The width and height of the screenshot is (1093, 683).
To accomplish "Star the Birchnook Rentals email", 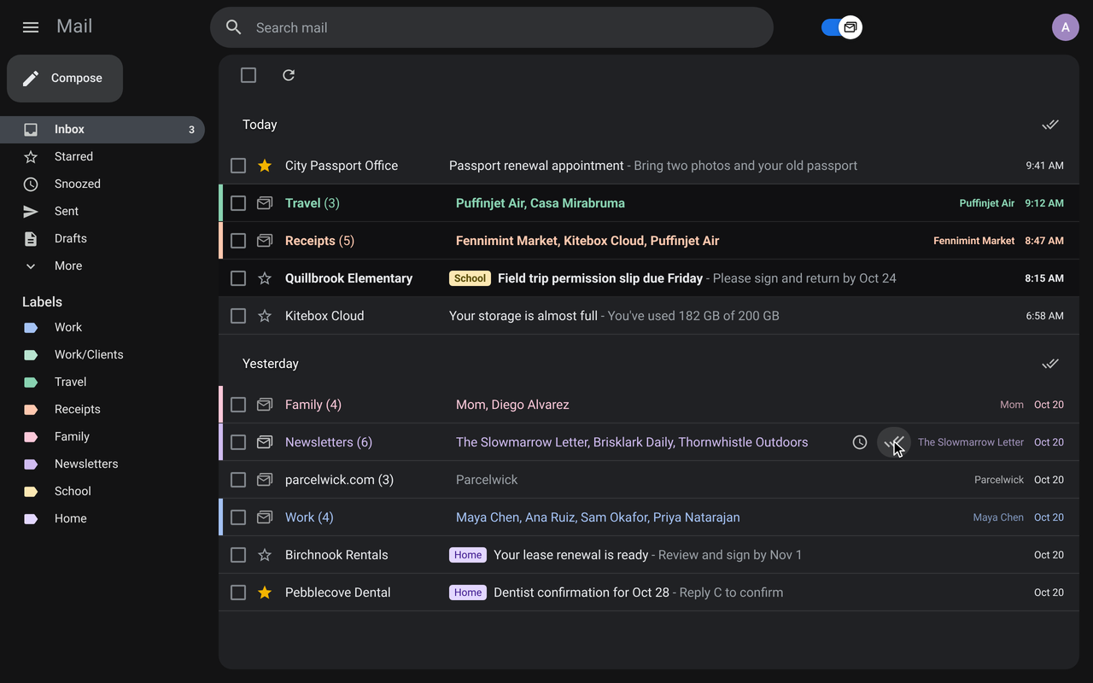I will pyautogui.click(x=265, y=555).
